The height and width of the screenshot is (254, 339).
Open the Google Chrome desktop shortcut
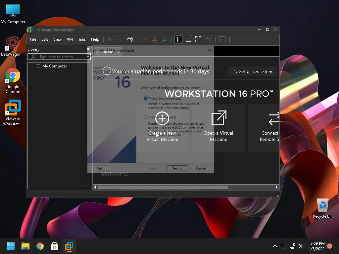[x=13, y=81]
